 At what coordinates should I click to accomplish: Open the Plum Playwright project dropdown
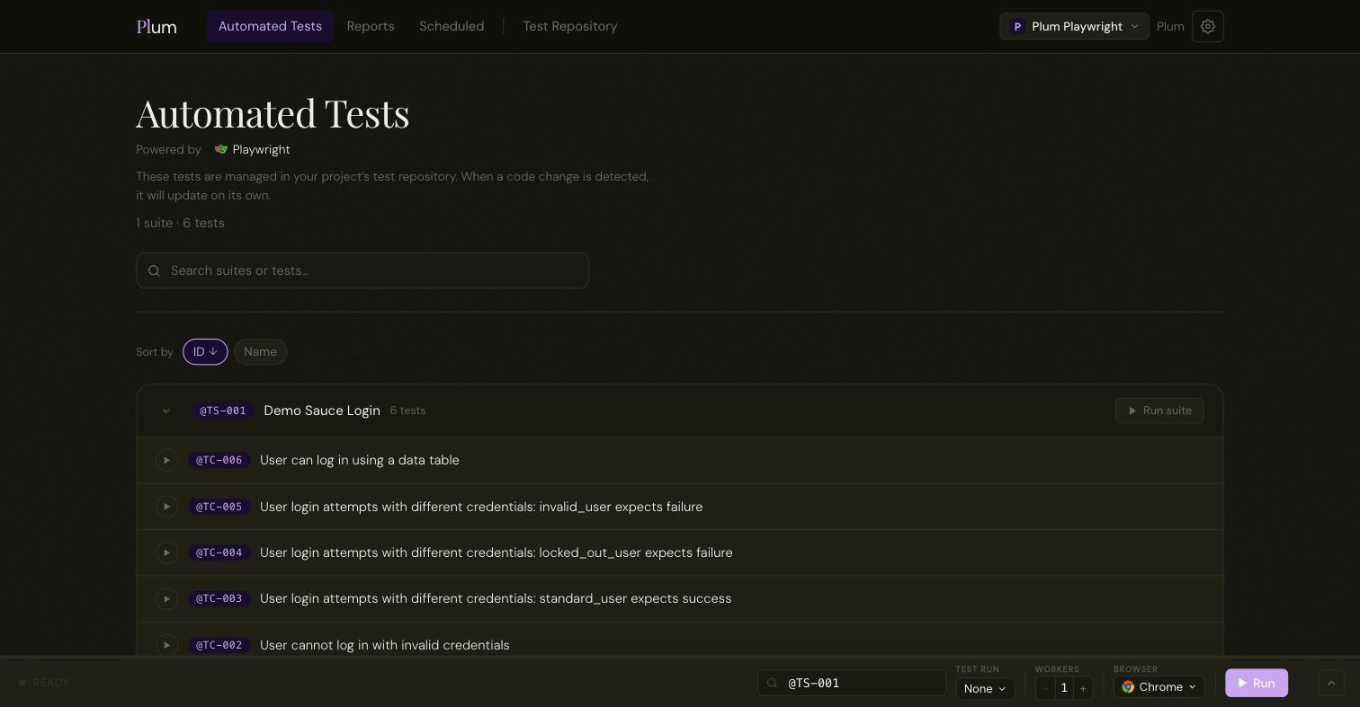(x=1074, y=27)
